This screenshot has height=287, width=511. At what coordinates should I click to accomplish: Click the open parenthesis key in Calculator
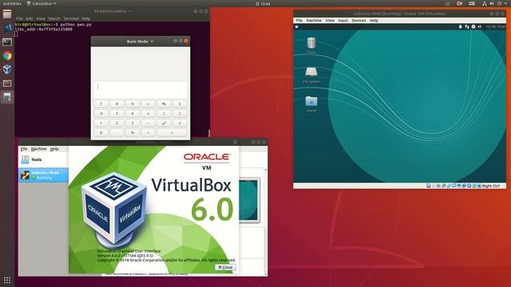[x=164, y=113]
